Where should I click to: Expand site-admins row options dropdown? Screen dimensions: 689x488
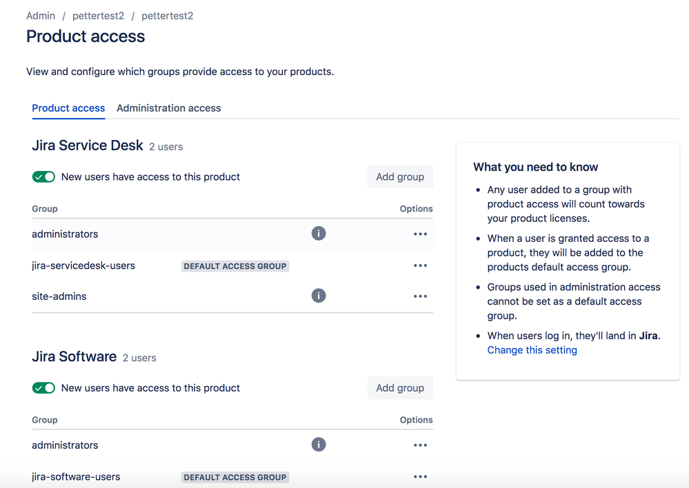420,296
